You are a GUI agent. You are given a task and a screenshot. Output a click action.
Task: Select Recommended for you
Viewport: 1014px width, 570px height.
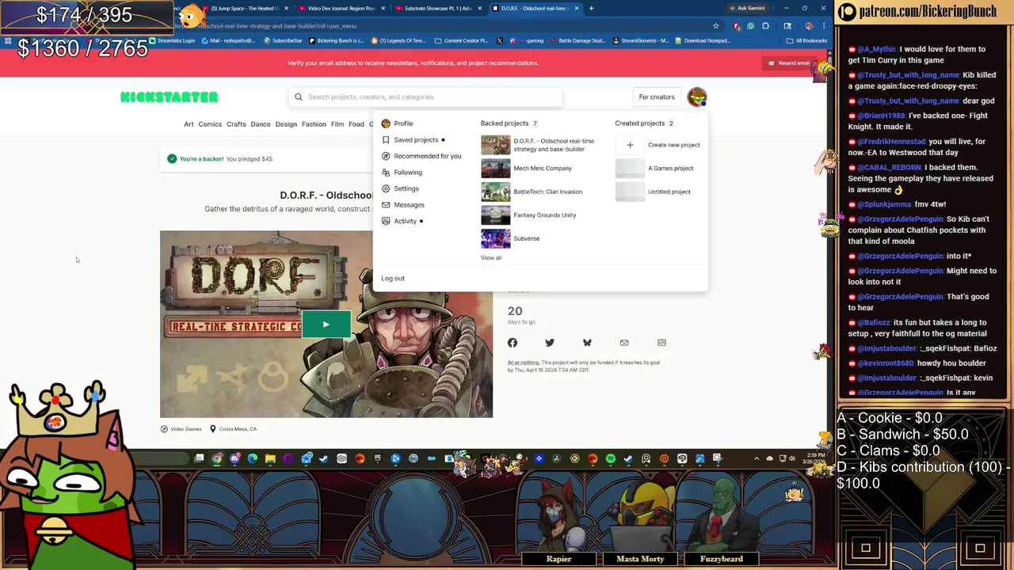click(427, 156)
